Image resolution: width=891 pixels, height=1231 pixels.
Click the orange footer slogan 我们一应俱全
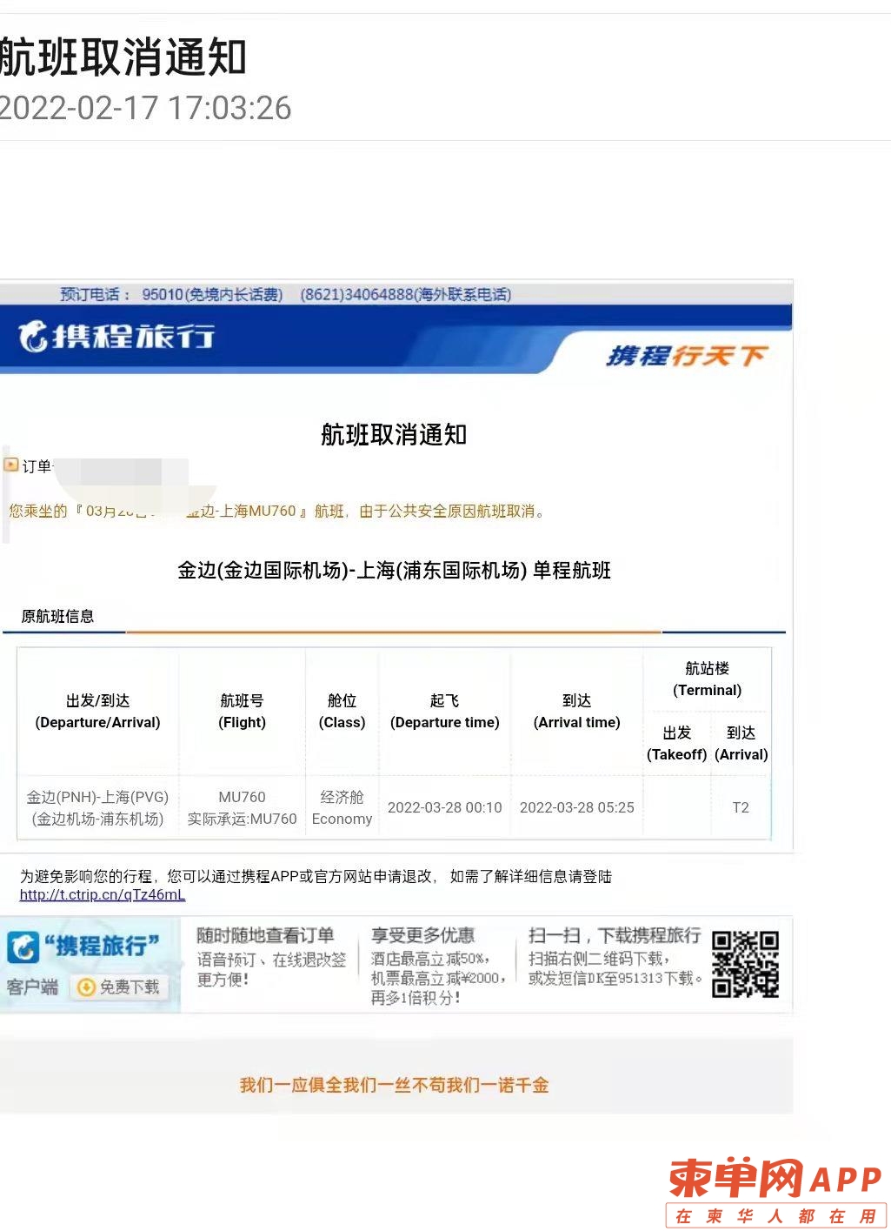pyautogui.click(x=394, y=1086)
